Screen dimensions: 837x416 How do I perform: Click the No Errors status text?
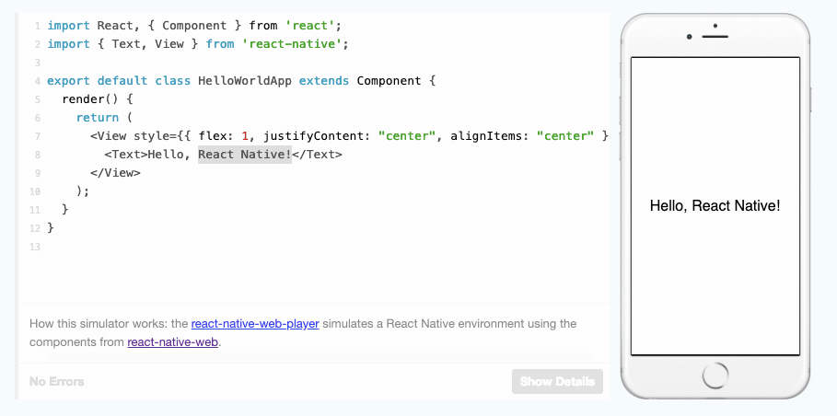click(57, 381)
